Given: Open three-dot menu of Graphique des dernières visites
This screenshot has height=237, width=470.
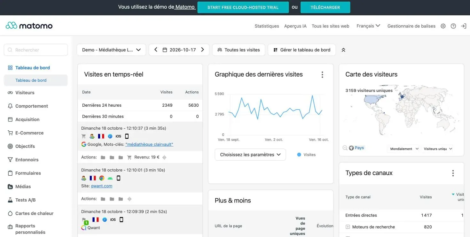Looking at the screenshot, I should [322, 74].
